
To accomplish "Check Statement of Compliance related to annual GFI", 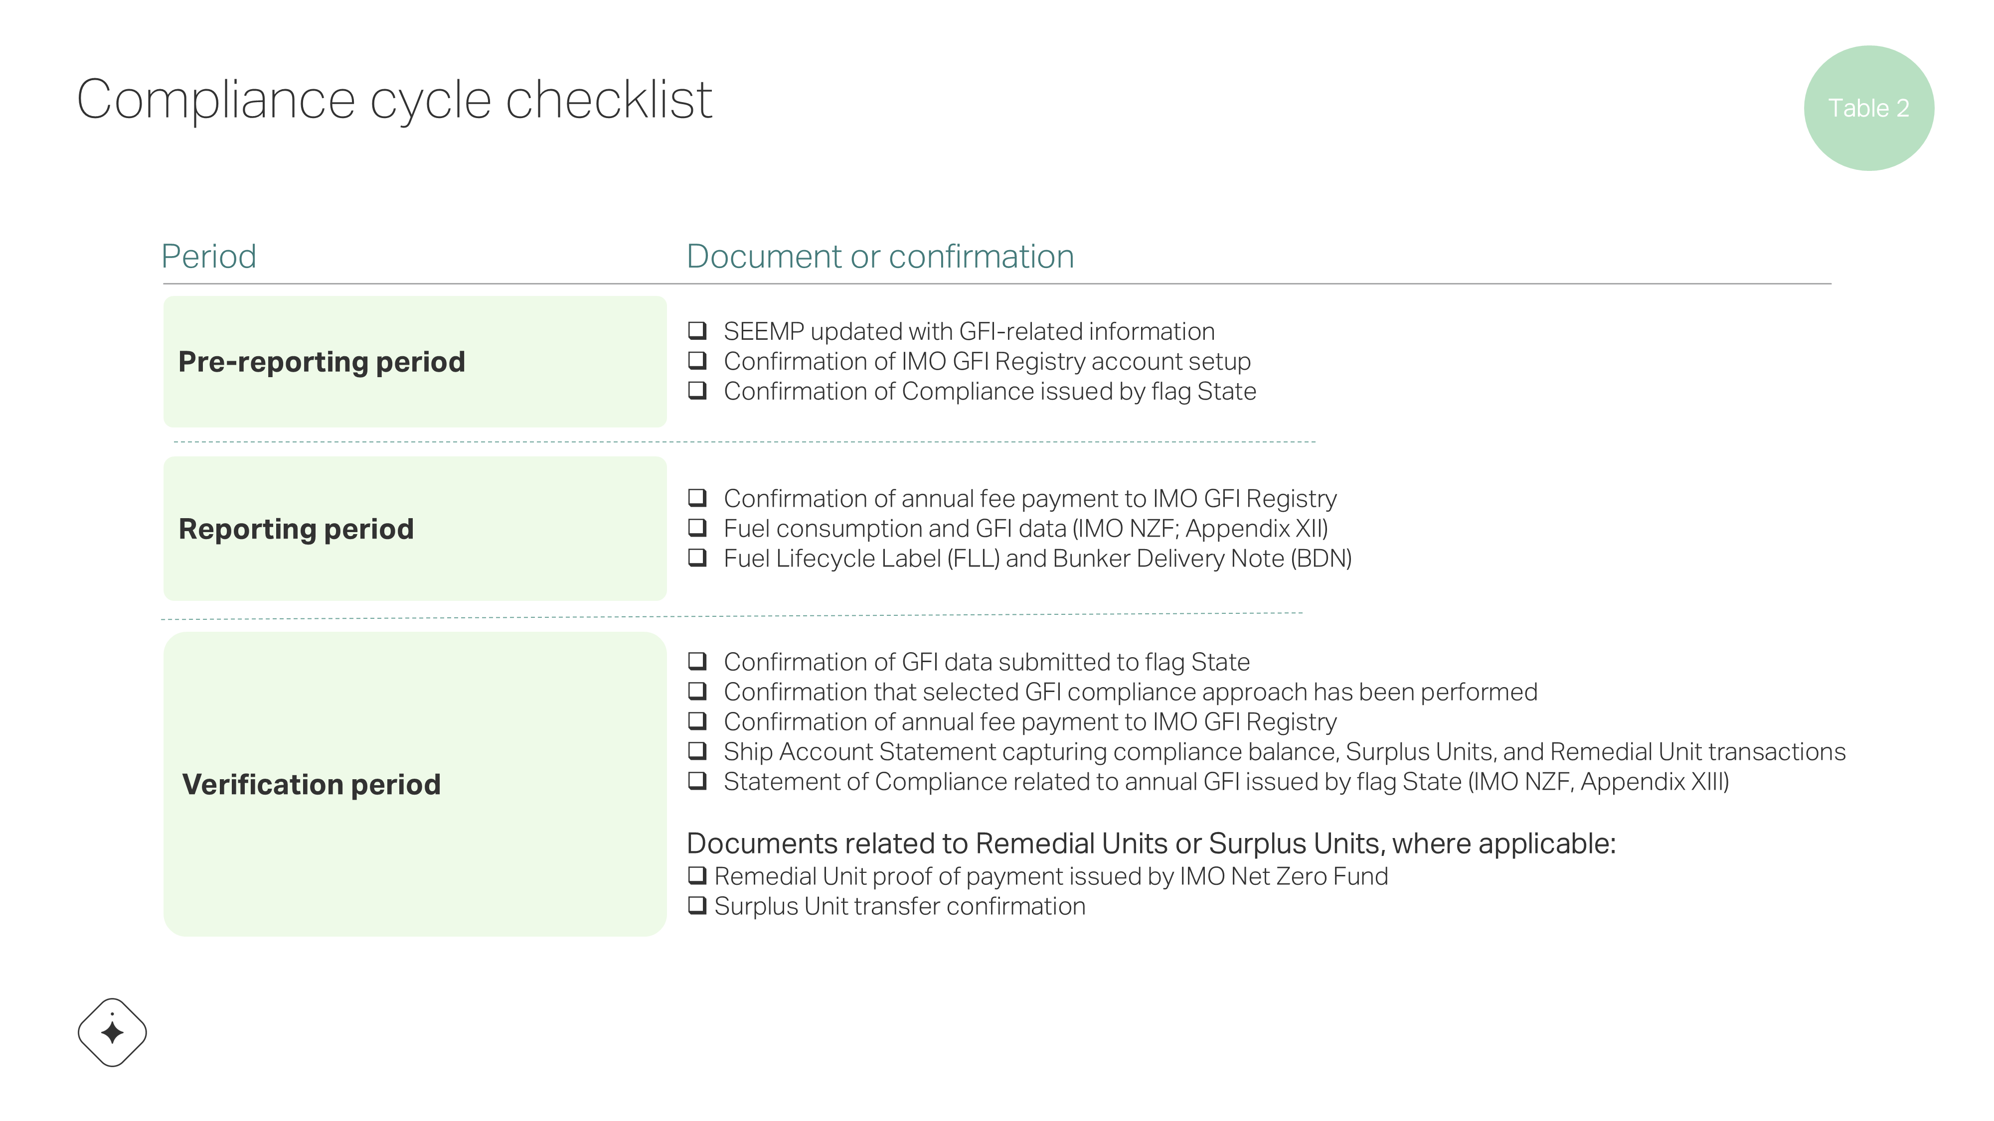I will point(697,781).
